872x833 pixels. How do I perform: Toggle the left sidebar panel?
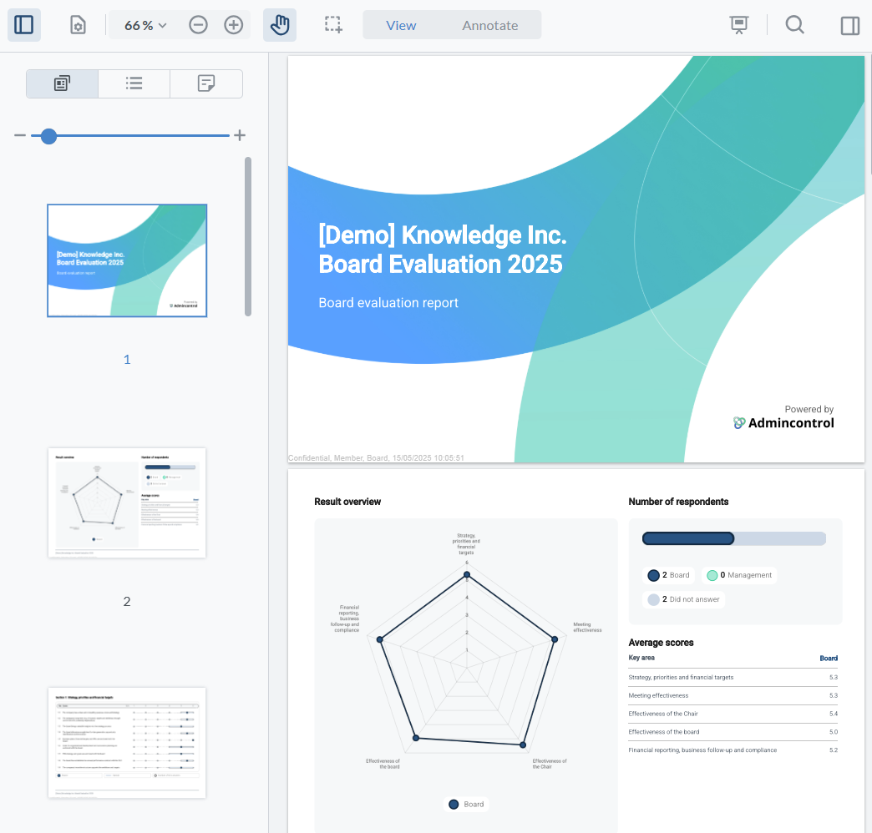(24, 25)
